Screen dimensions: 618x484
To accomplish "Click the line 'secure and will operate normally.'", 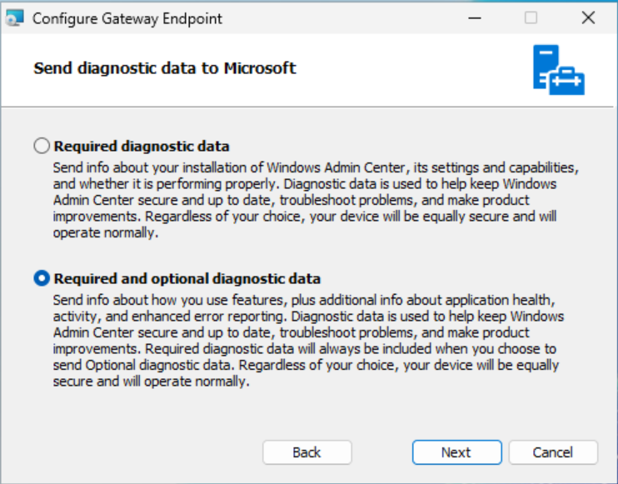I will point(152,382).
